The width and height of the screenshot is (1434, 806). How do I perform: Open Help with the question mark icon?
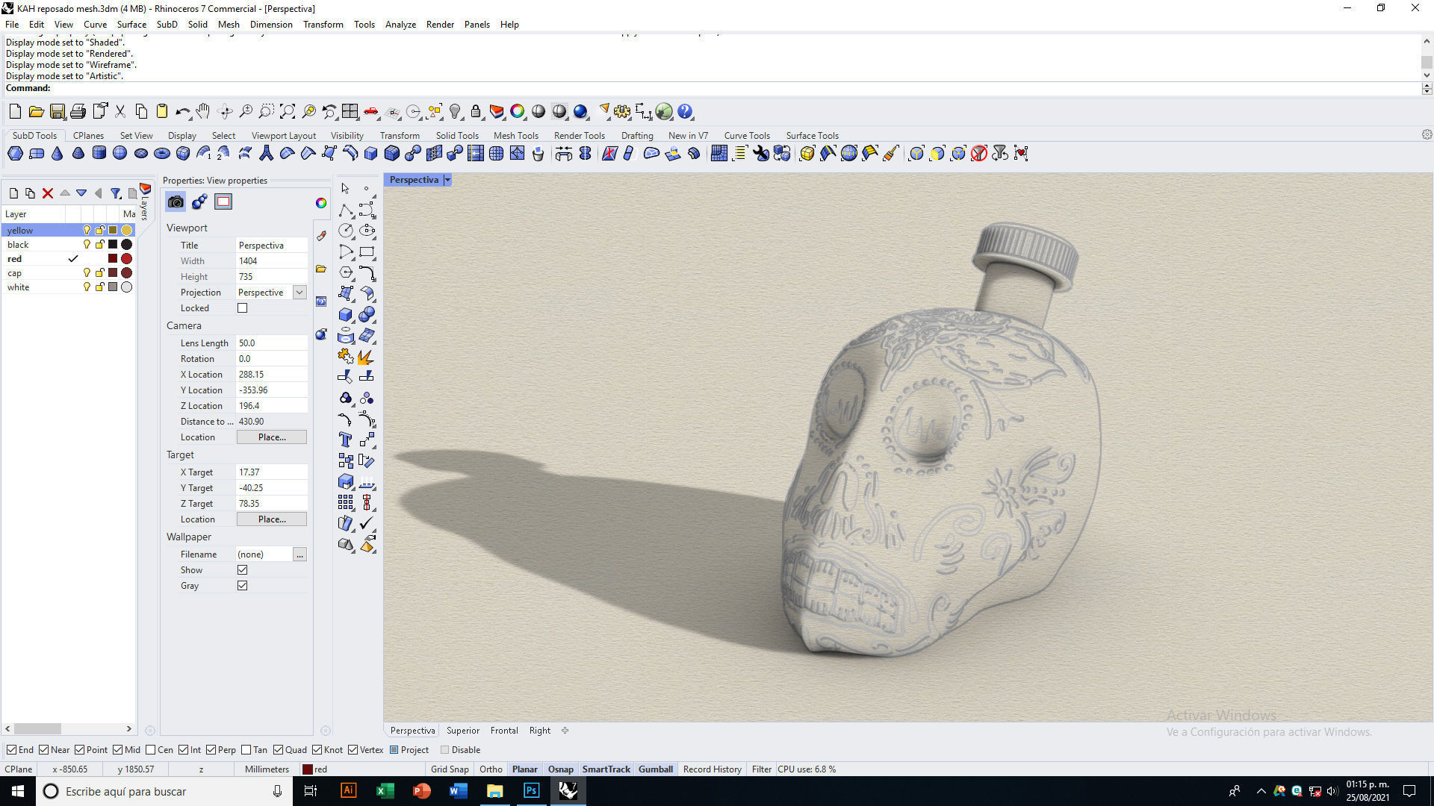coord(685,112)
